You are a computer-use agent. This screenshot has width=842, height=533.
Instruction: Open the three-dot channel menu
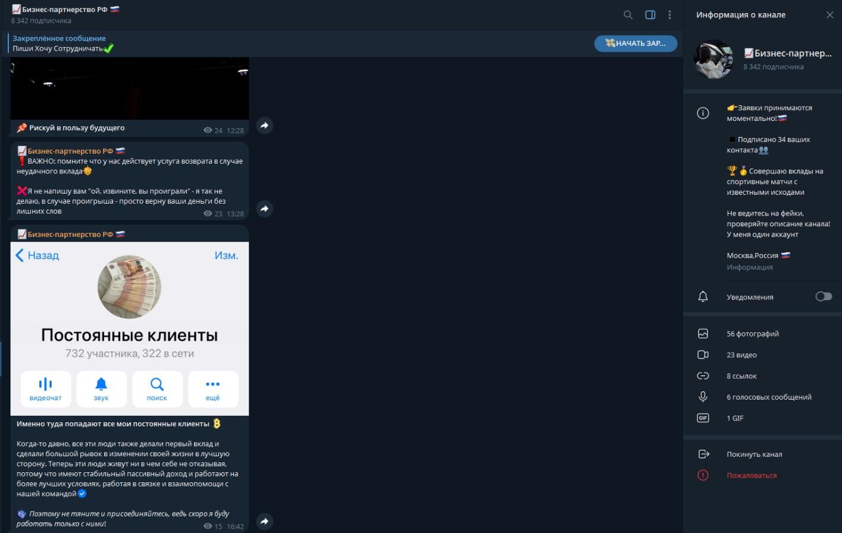coord(669,15)
